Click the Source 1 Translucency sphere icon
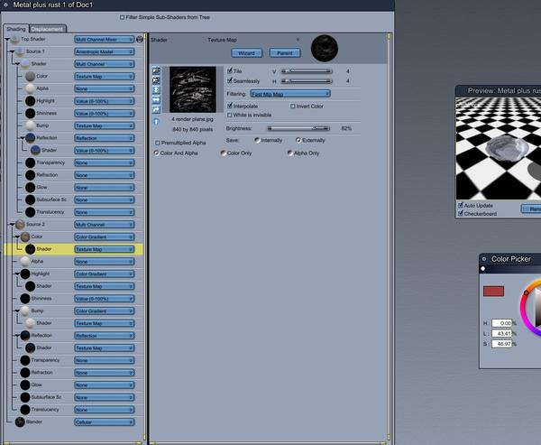The image size is (541, 445). [x=31, y=212]
